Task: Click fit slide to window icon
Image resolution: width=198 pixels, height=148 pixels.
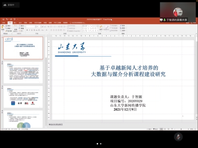Action: point(195,129)
